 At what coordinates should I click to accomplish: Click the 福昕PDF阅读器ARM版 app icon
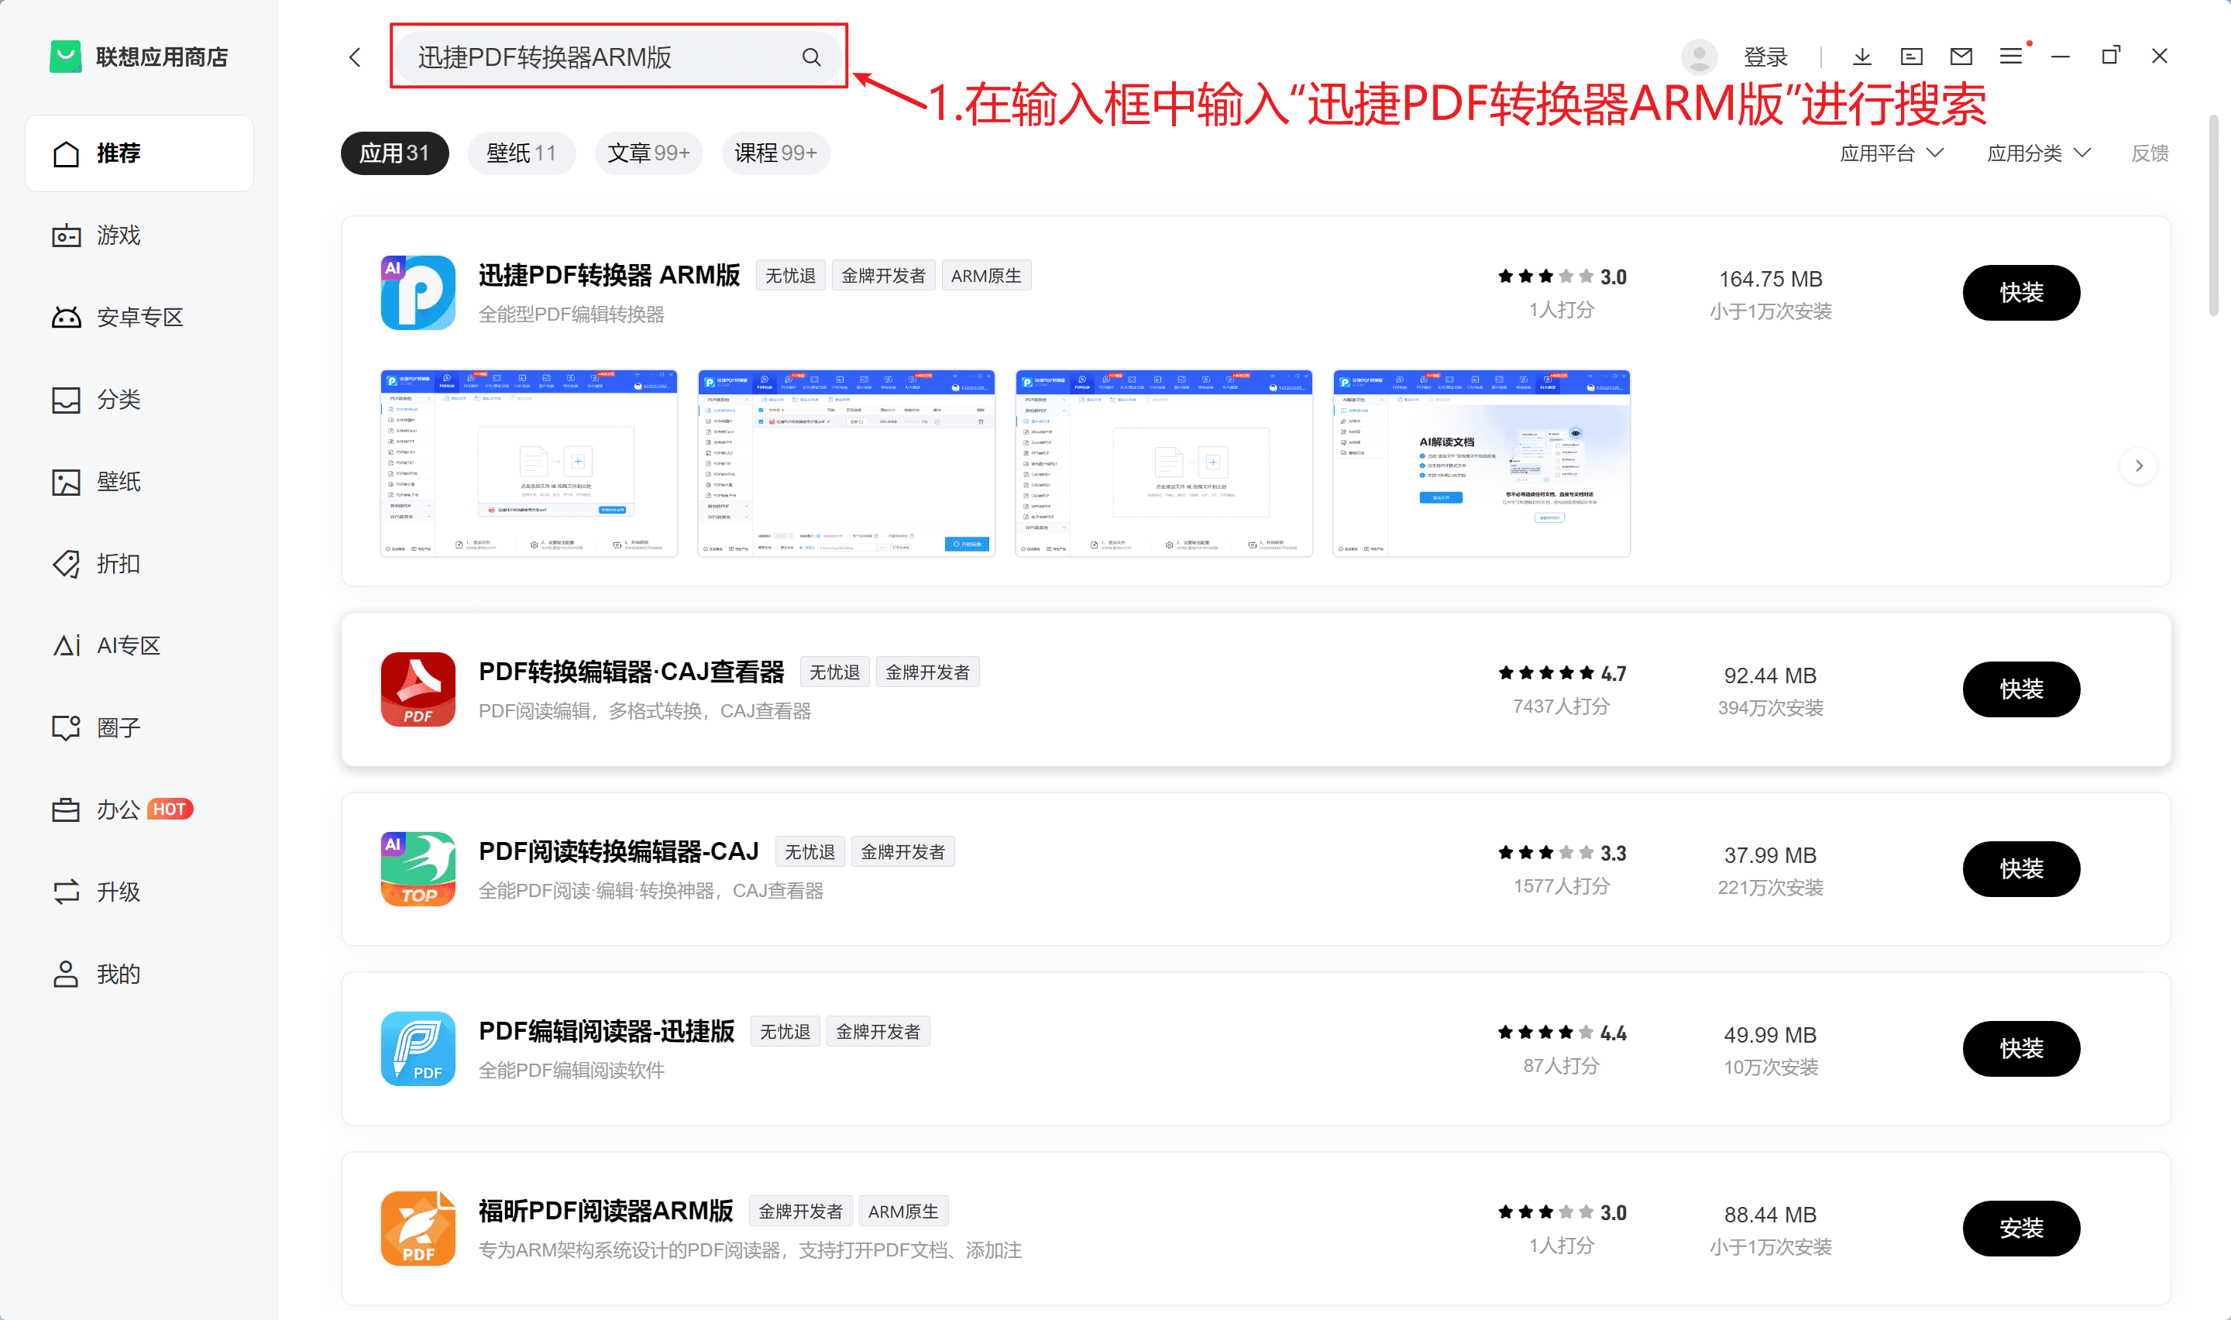tap(418, 1229)
